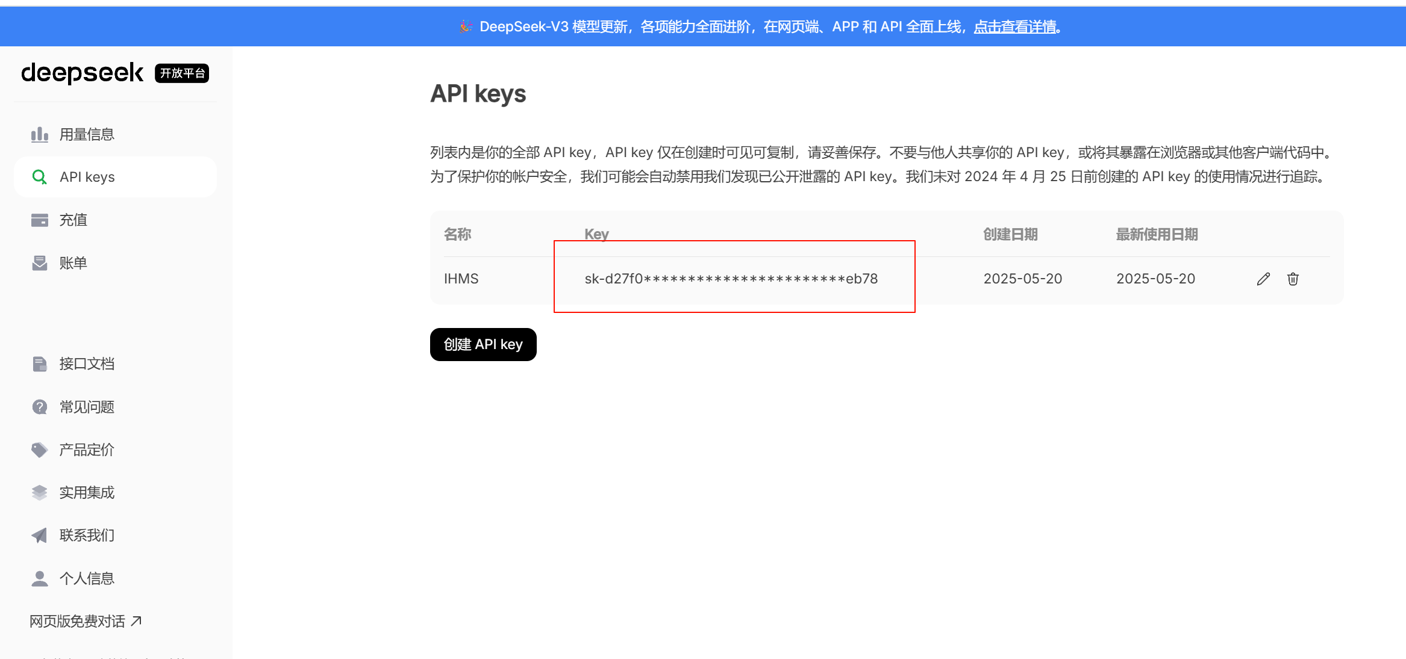Click the deepseek logo

coord(83,73)
